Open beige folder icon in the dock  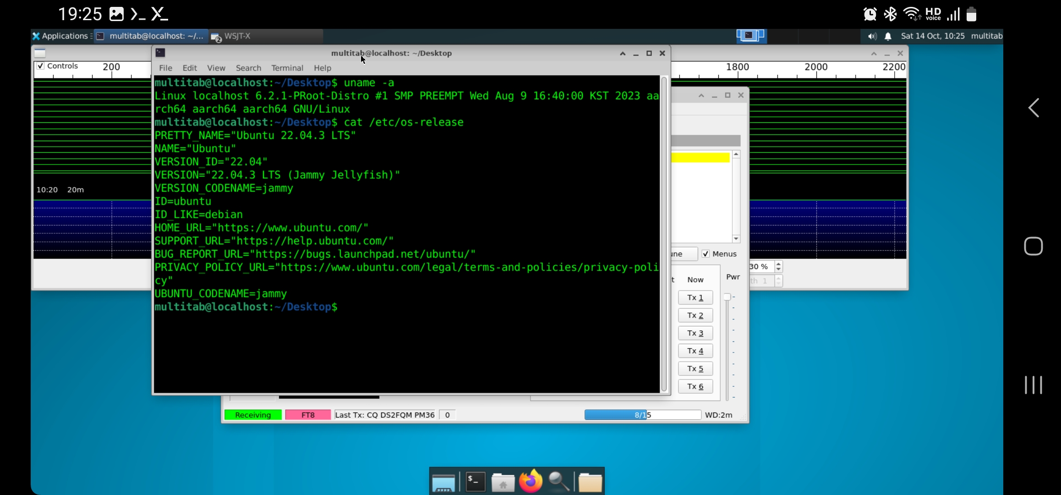coord(590,482)
